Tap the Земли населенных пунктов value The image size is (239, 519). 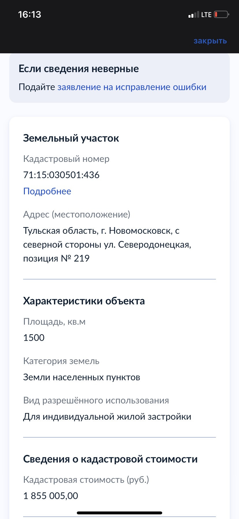click(x=81, y=377)
